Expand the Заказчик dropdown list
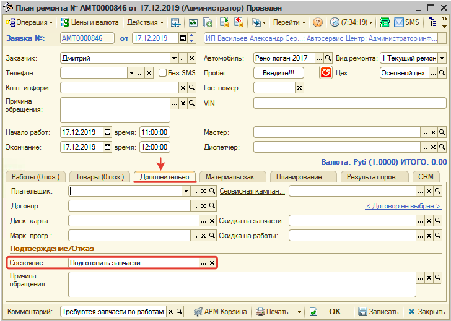This screenshot has width=451, height=321. (174, 58)
